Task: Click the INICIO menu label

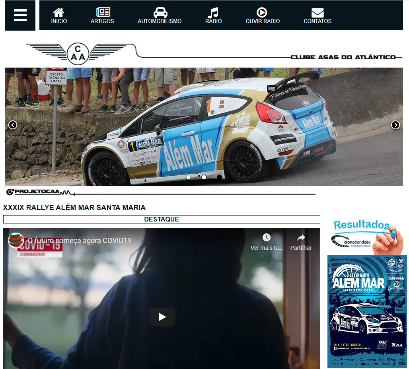Action: point(59,21)
